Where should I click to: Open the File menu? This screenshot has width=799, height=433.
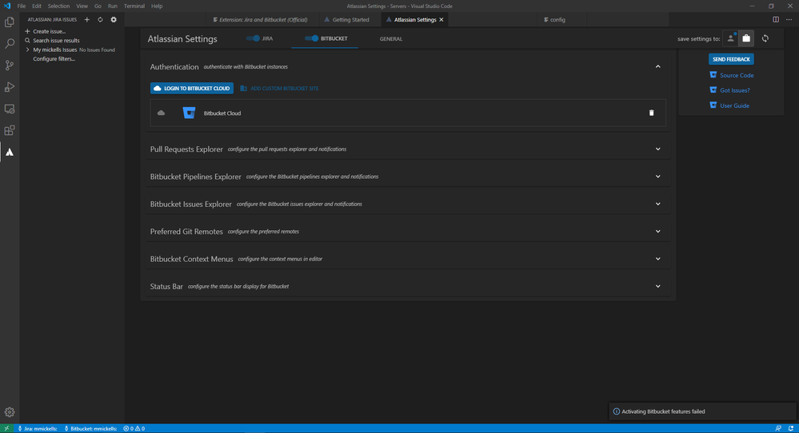22,6
